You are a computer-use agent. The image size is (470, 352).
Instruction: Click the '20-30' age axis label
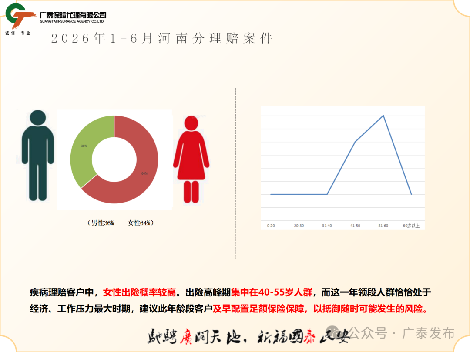tap(299, 226)
